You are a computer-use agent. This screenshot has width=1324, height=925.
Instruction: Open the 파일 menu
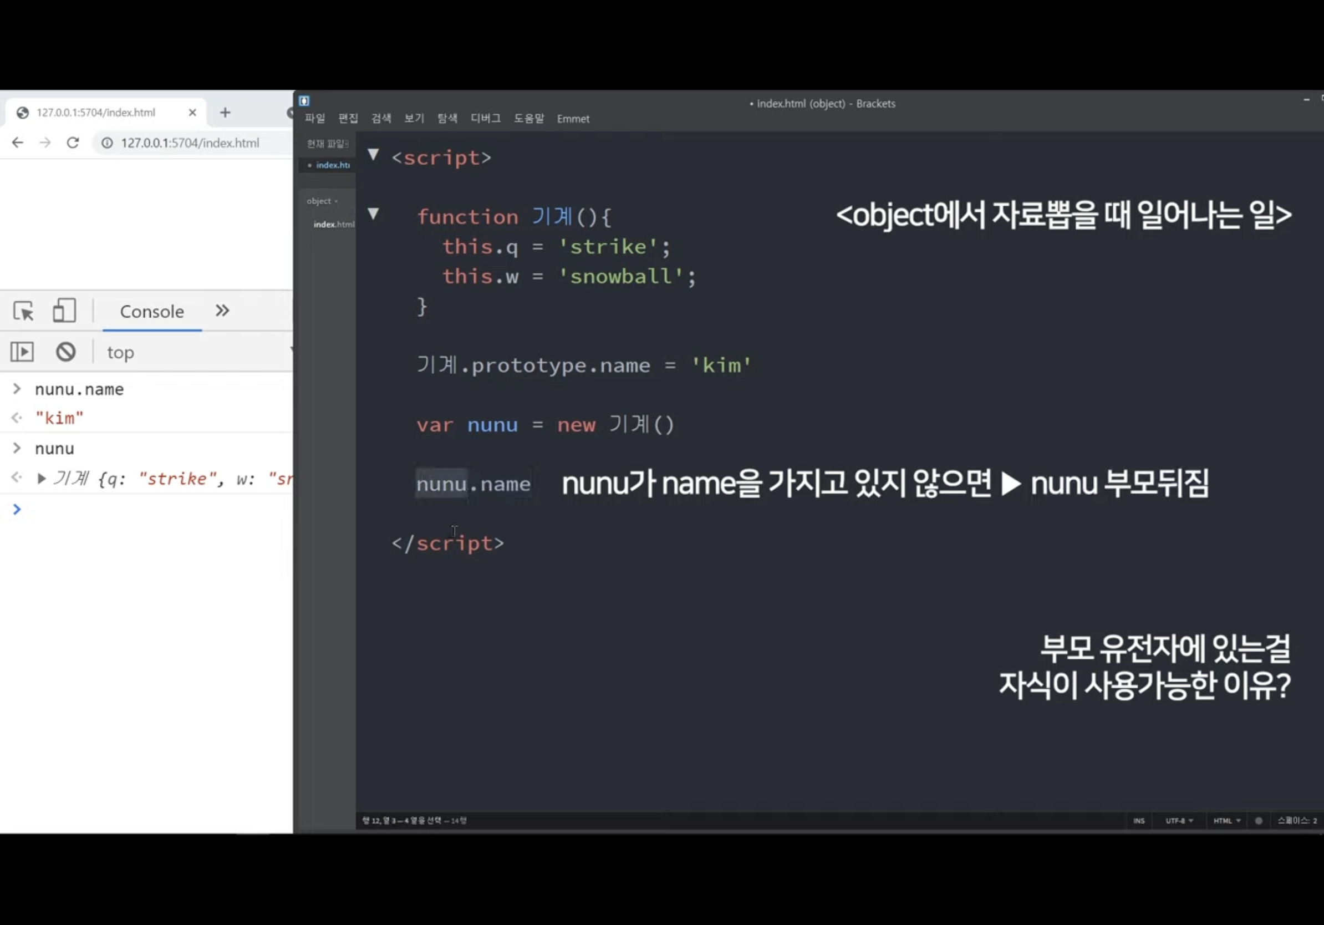coord(315,119)
